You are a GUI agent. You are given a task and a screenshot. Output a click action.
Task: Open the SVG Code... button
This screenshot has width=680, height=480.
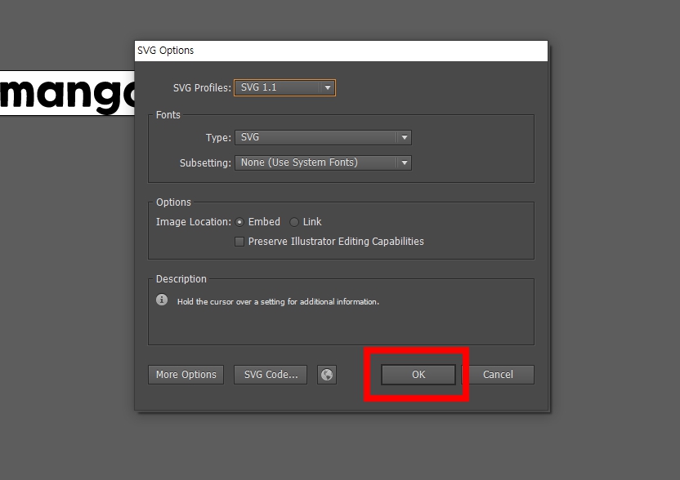(271, 375)
